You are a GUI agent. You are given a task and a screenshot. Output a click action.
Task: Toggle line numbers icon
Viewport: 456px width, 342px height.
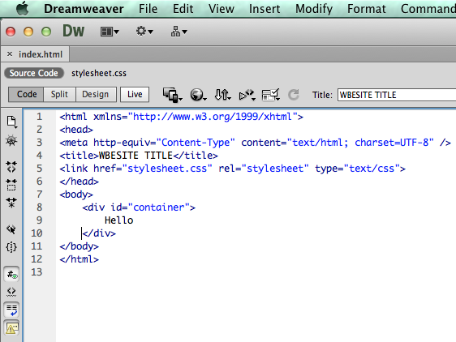11,274
